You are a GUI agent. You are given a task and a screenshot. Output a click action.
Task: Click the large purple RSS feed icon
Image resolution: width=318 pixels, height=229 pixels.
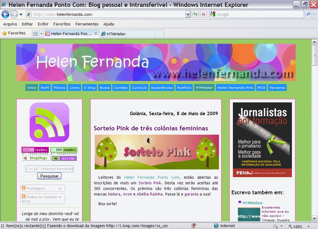pyautogui.click(x=49, y=122)
